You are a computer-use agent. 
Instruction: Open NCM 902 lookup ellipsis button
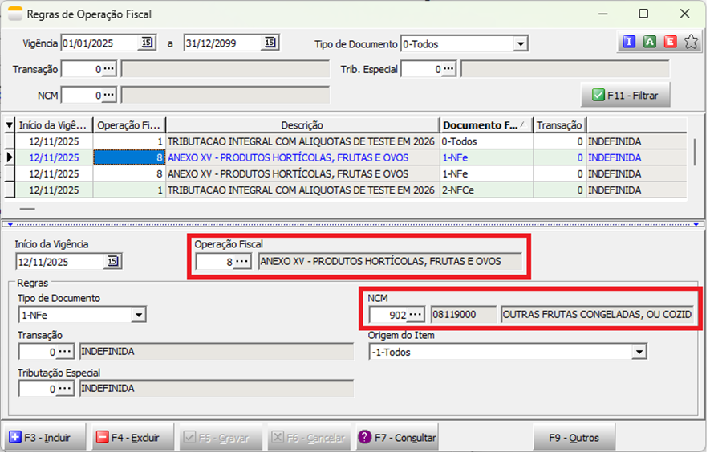tap(415, 314)
